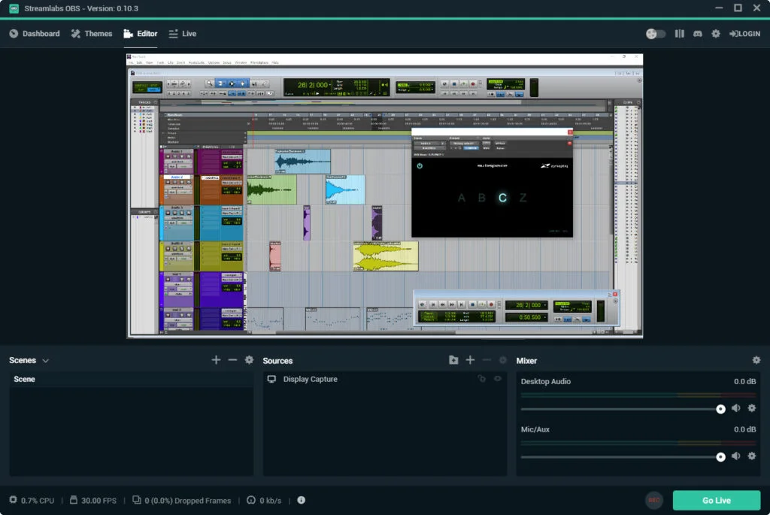Click the Sources panel heading
Viewport: 770px width, 515px height.
point(277,361)
